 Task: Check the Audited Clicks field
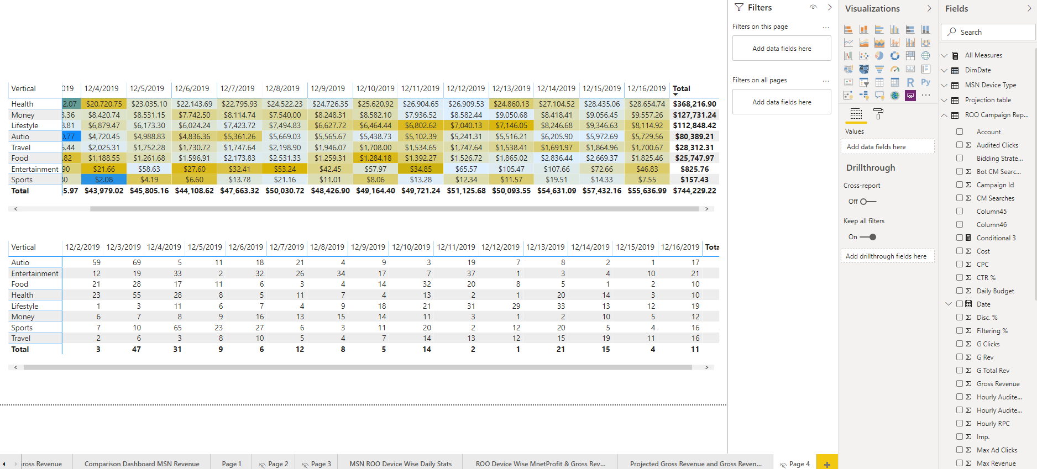point(960,145)
